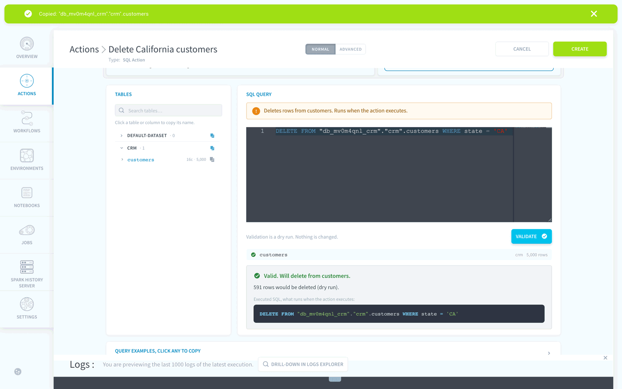The width and height of the screenshot is (622, 389).
Task: Open the Jobs sidebar icon
Action: pos(27,230)
